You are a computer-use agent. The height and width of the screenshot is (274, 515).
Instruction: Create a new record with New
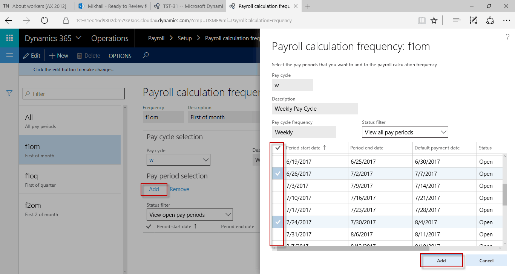point(59,56)
